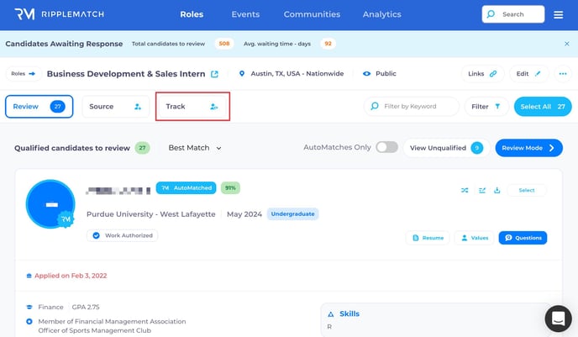Image resolution: width=578 pixels, height=337 pixels.
Task: Select All 27 candidates
Action: pyautogui.click(x=542, y=107)
